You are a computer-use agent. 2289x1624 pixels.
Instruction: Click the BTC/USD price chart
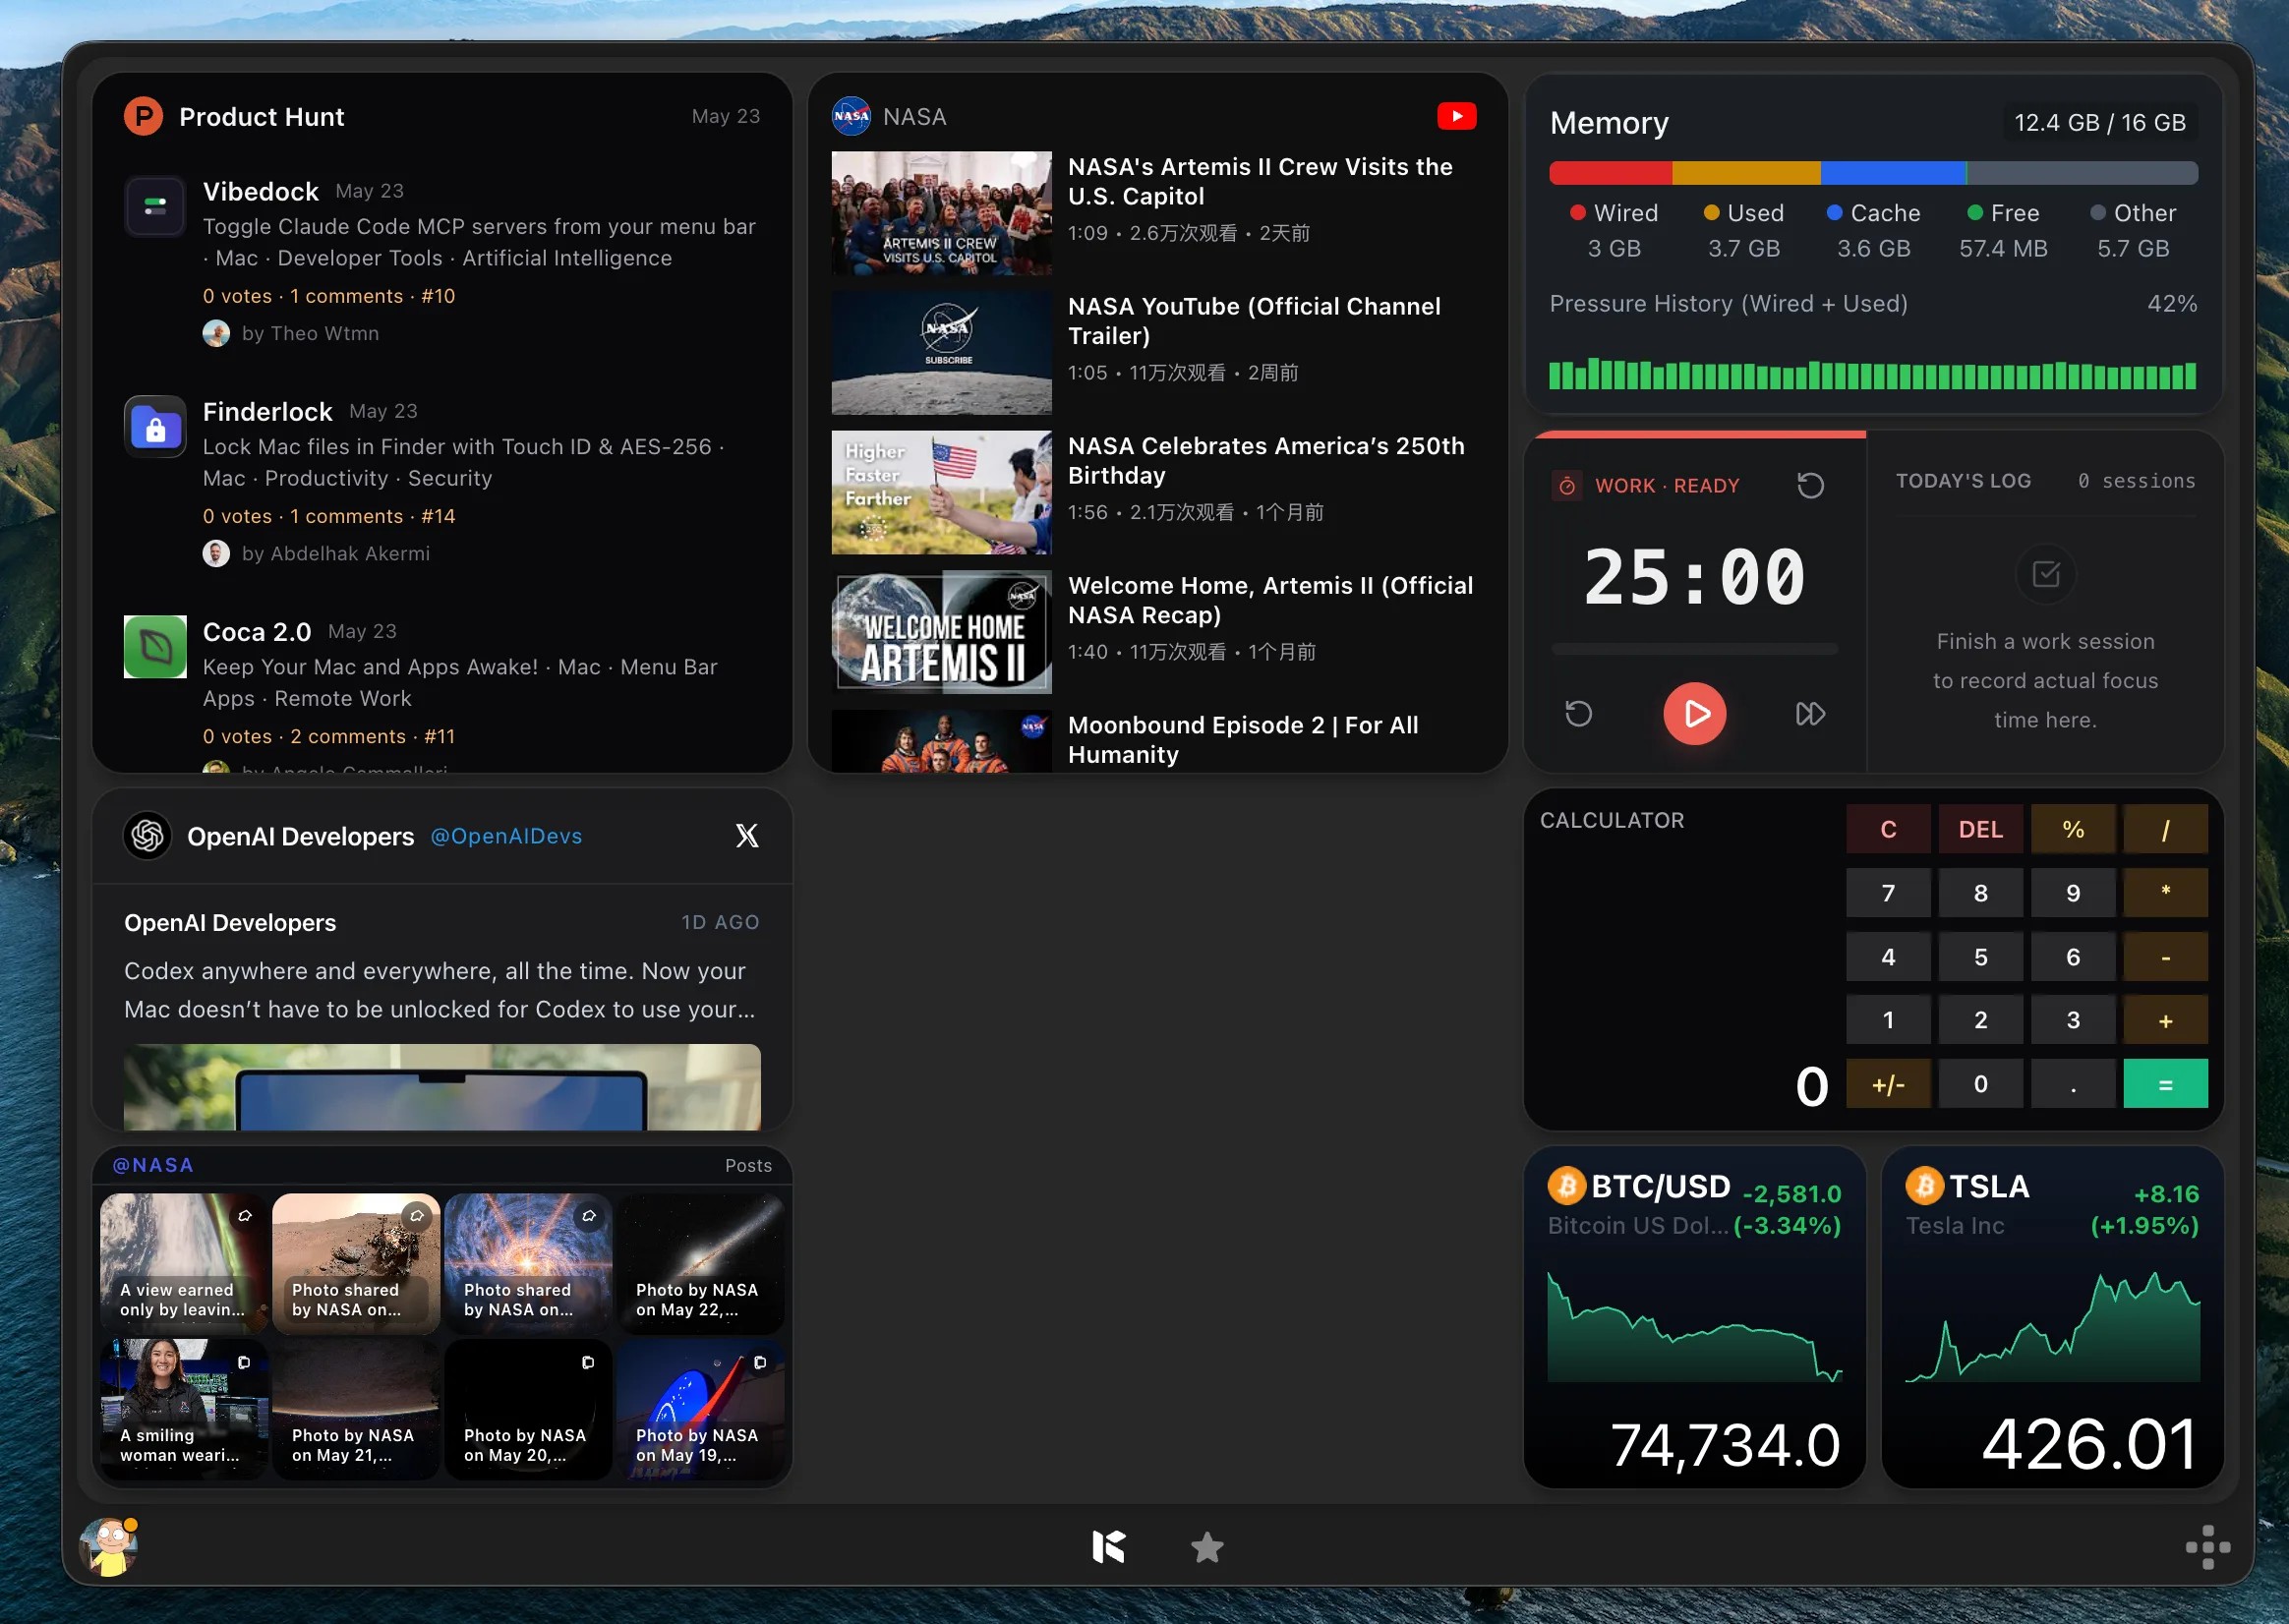coord(1695,1327)
